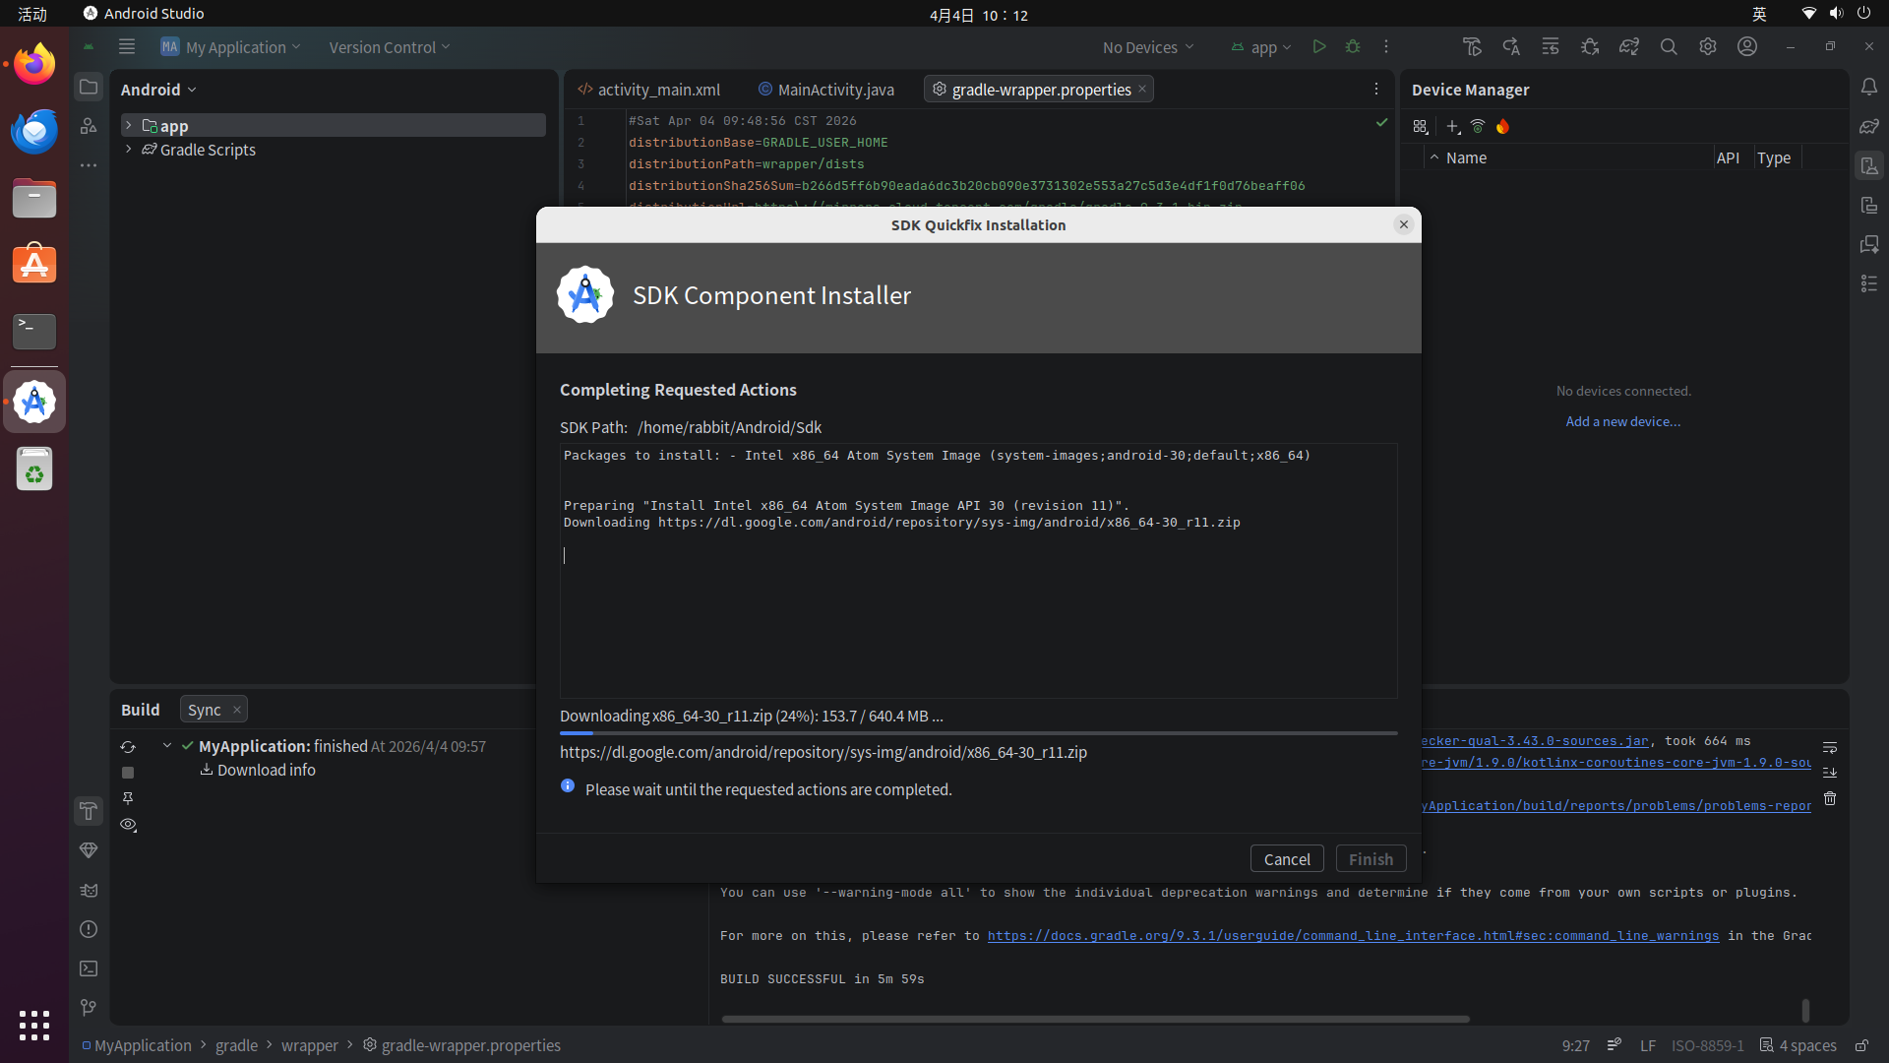Screen dimensions: 1889x1063
Task: Cancel the SDK download
Action: 1286,858
